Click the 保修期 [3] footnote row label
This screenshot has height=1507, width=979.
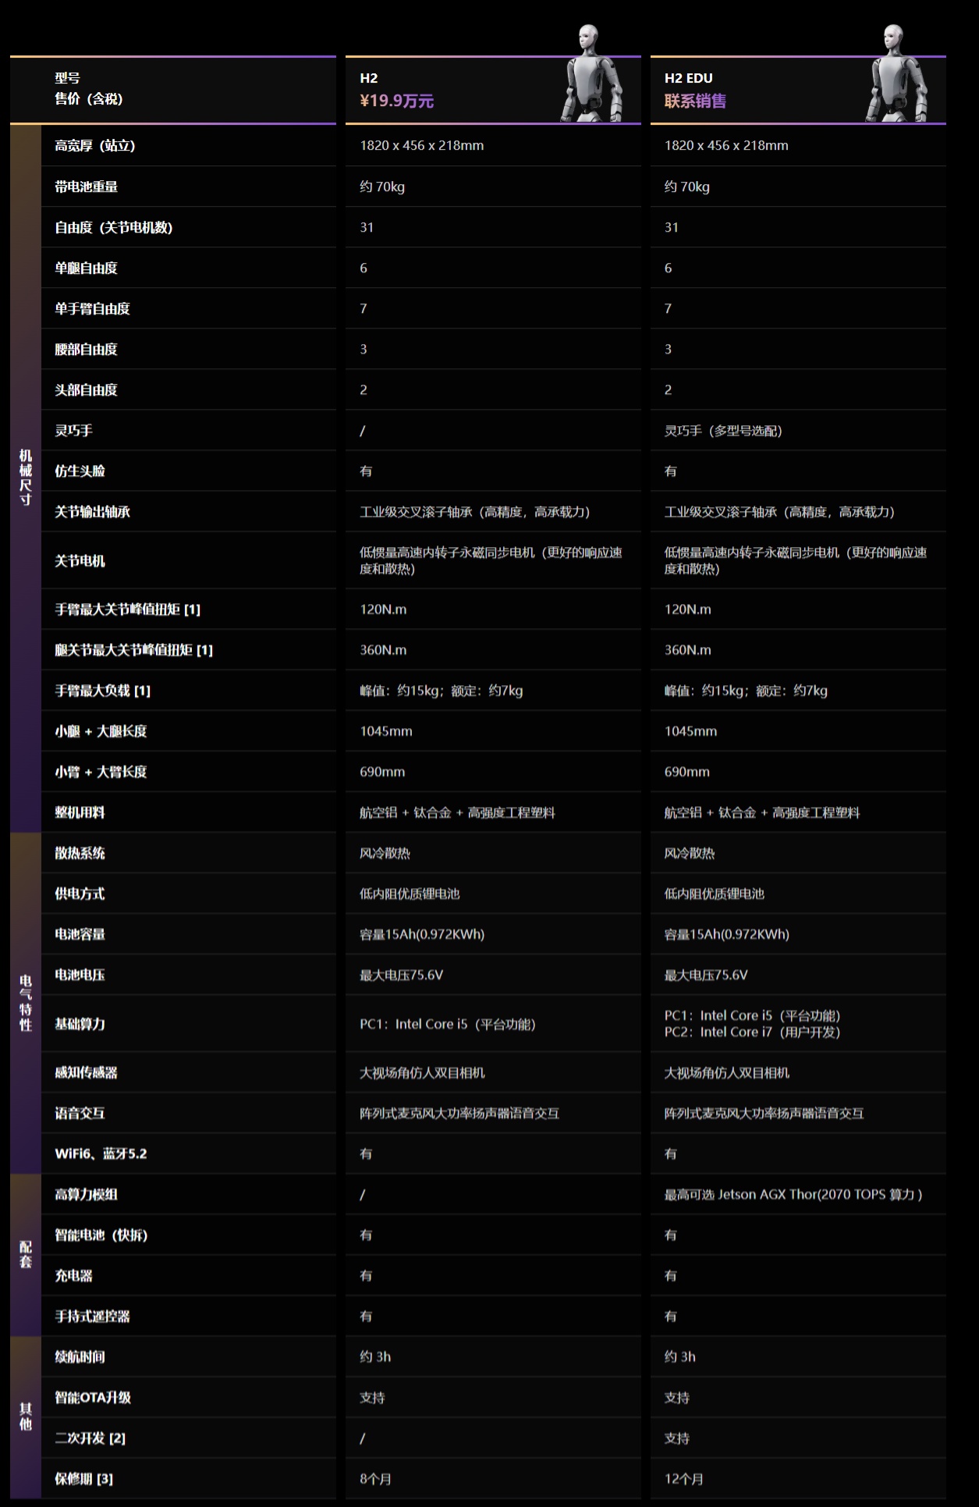(84, 1479)
